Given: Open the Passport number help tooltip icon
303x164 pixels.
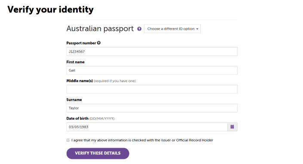Looking at the screenshot, I should pos(99,43).
